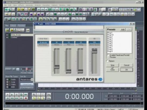Toggle the Full Paths button
The height and width of the screenshot is (110, 147).
(27, 88)
